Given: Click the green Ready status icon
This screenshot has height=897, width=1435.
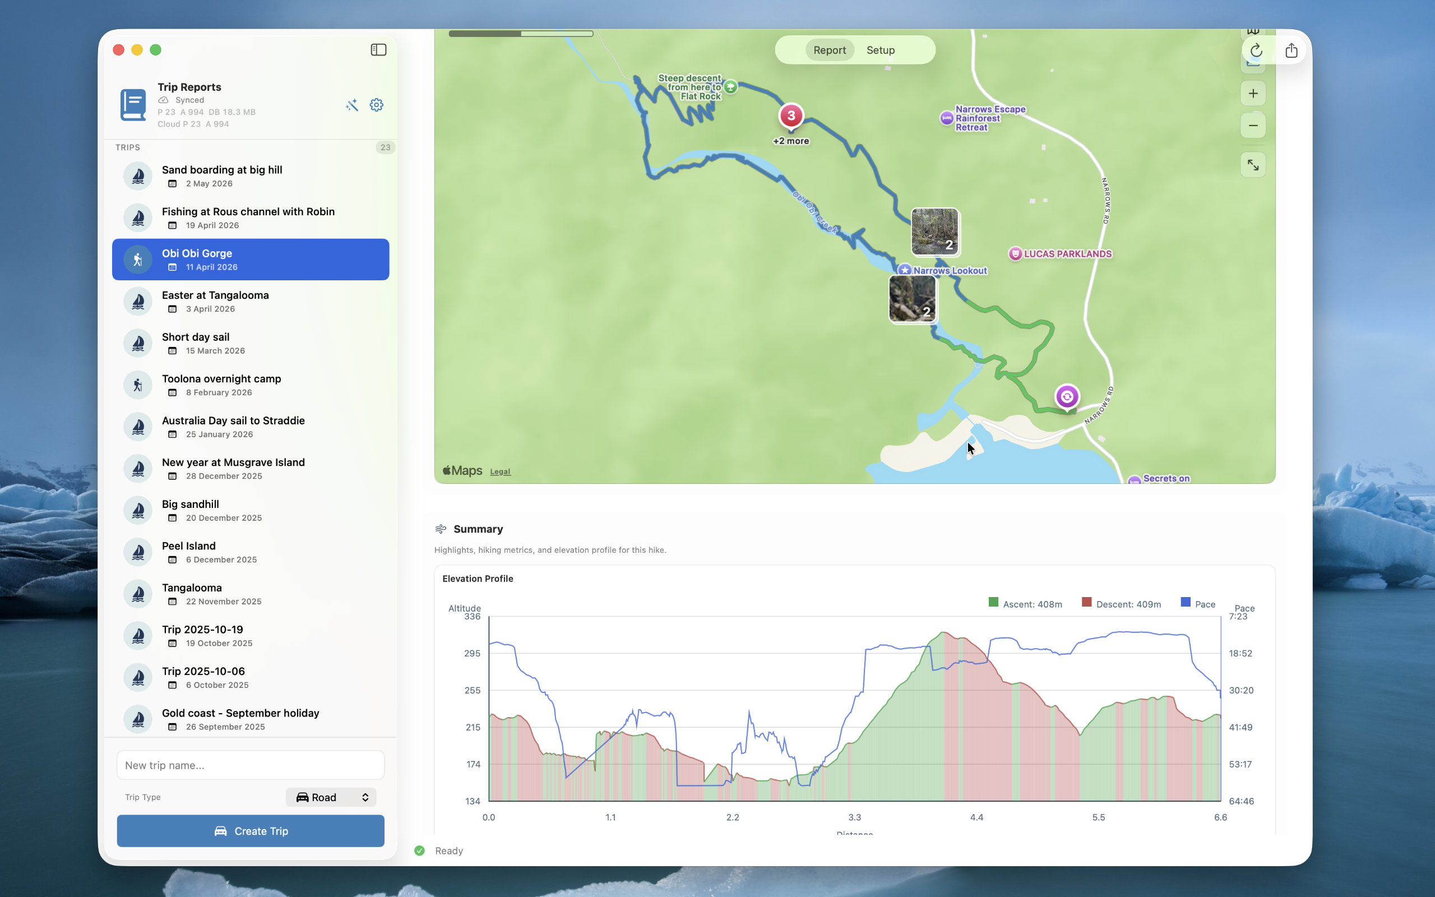Looking at the screenshot, I should tap(420, 850).
